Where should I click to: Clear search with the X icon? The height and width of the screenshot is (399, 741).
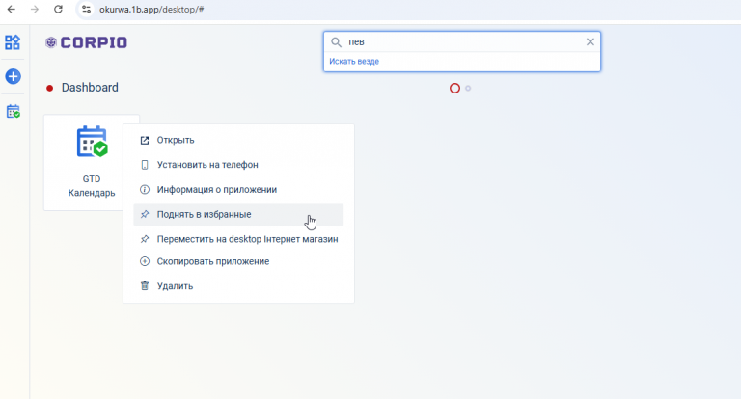coord(590,42)
